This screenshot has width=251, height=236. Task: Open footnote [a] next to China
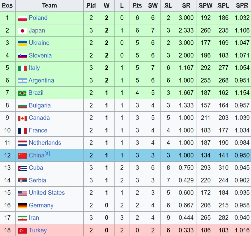47,154
